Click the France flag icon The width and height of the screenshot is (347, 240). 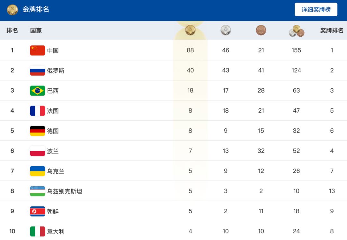coord(37,111)
